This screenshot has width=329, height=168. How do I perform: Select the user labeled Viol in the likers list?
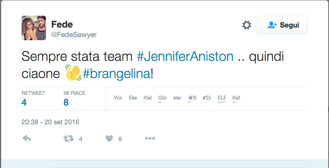pyautogui.click(x=118, y=98)
